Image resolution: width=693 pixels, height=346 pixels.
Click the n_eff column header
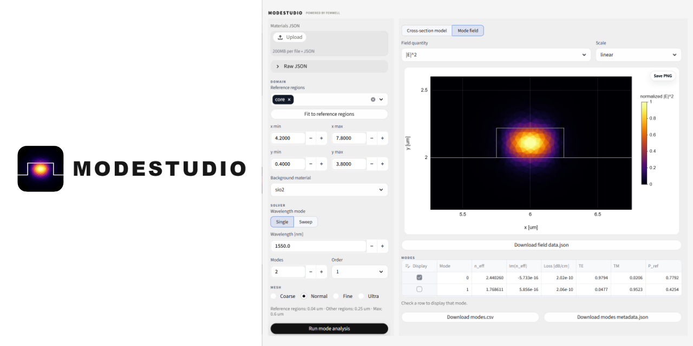(489, 266)
